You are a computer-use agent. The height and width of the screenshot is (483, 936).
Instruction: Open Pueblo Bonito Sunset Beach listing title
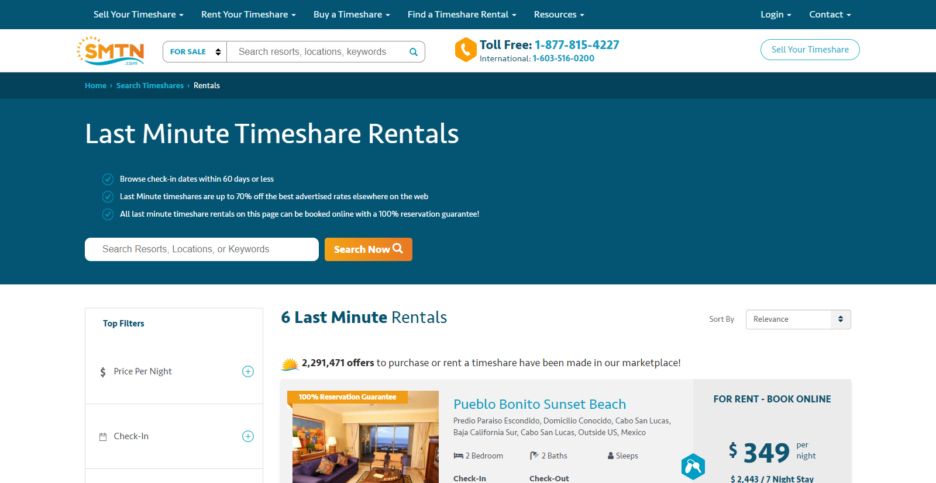[x=539, y=404]
